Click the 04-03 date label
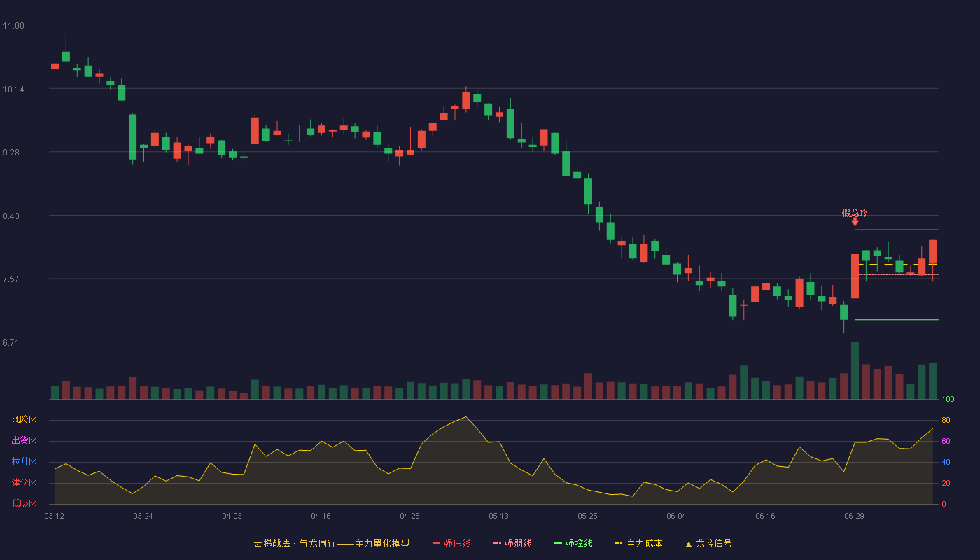 (232, 516)
